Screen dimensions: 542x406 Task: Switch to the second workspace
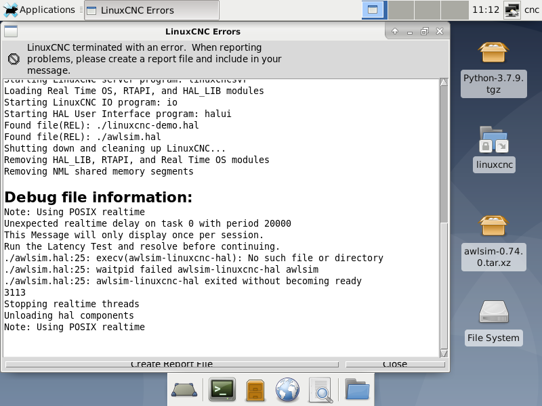[x=400, y=10]
